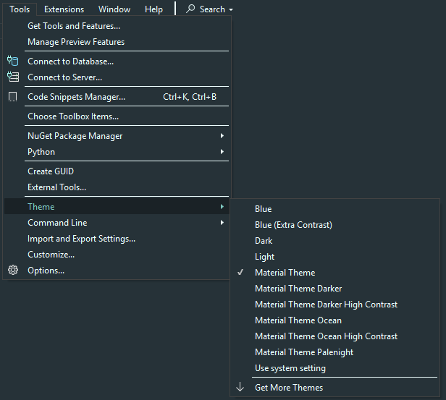Open the Extensions menu
446x400 pixels.
[64, 9]
